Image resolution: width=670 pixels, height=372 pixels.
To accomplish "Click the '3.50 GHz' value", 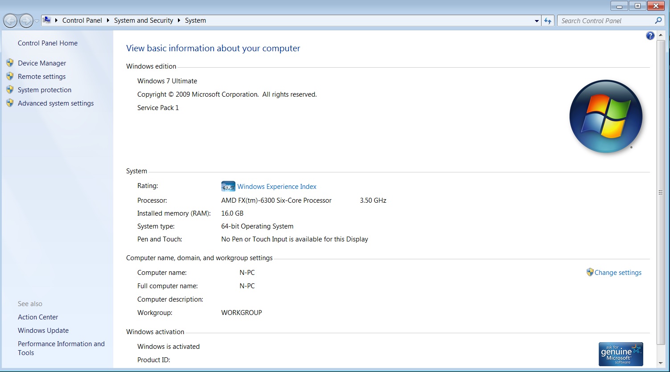I will [x=373, y=200].
